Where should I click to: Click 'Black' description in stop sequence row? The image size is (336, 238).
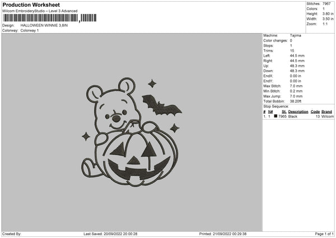coord(293,116)
